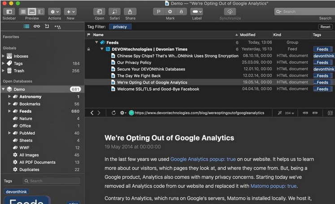Open the preview gear options menu
The height and width of the screenshot is (204, 335).
(122, 113)
